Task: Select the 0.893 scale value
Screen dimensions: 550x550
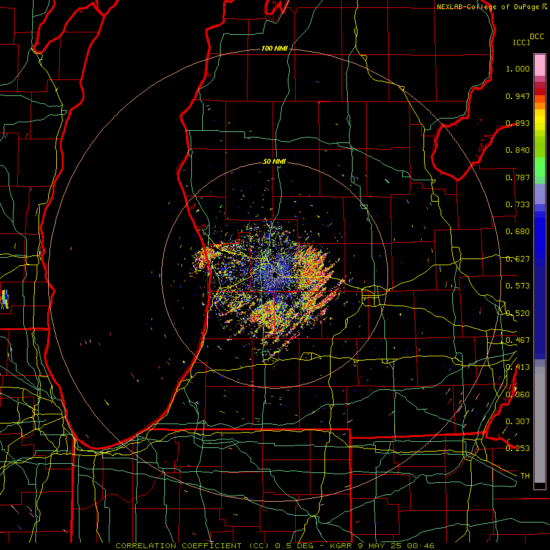Action: click(518, 123)
